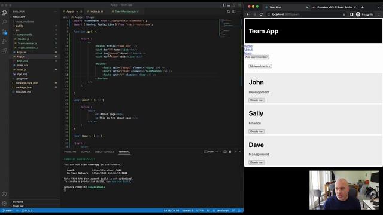Image resolution: width=383 pixels, height=215 pixels.
Task: Open the Explorer view in the activity bar
Action: pyautogui.click(x=4, y=13)
